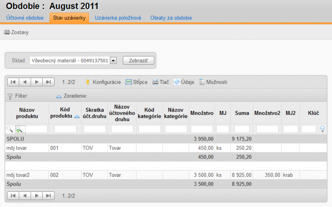Click the 8 925,00 sum in môj tovar2 row
The width and height of the screenshot is (332, 207).
(242, 175)
